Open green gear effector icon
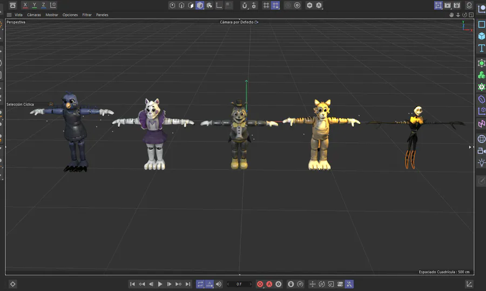Viewport: 486px width, 291px height. 481,87
